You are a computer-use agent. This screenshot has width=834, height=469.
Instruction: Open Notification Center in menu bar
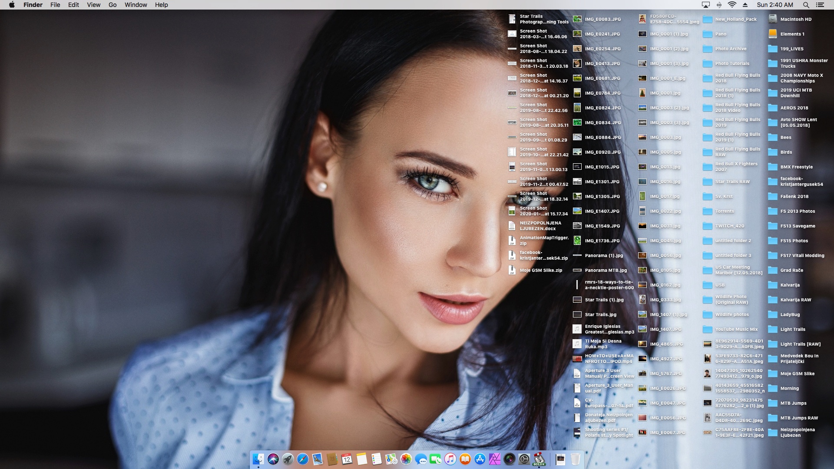coord(820,5)
